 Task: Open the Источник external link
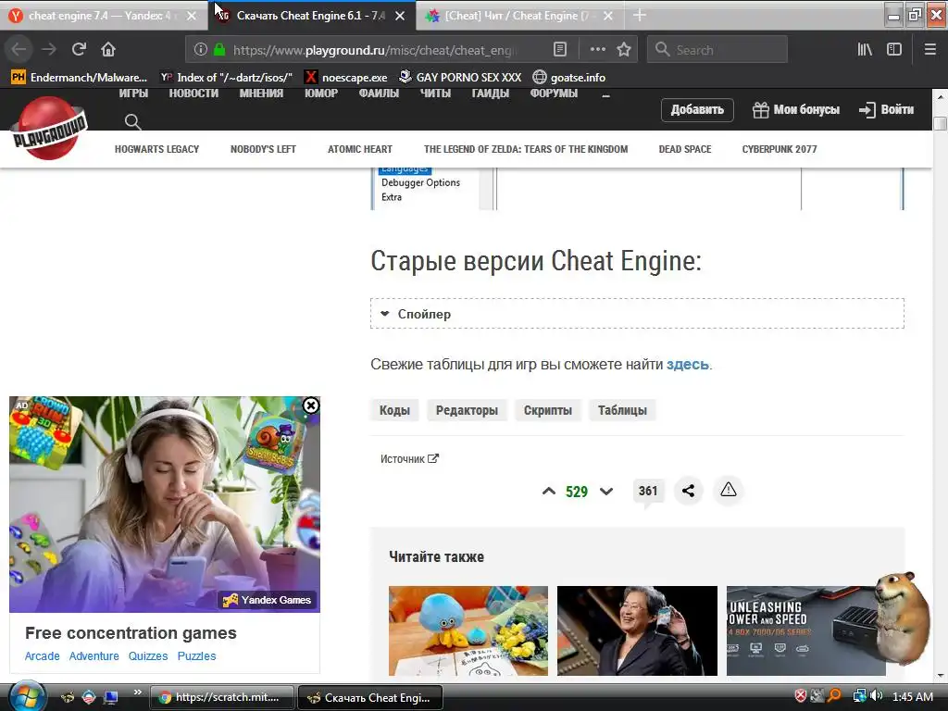point(409,459)
